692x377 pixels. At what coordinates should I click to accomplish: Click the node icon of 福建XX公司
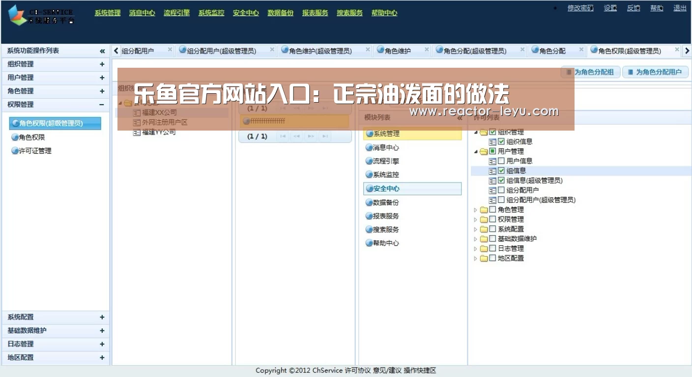tap(137, 112)
